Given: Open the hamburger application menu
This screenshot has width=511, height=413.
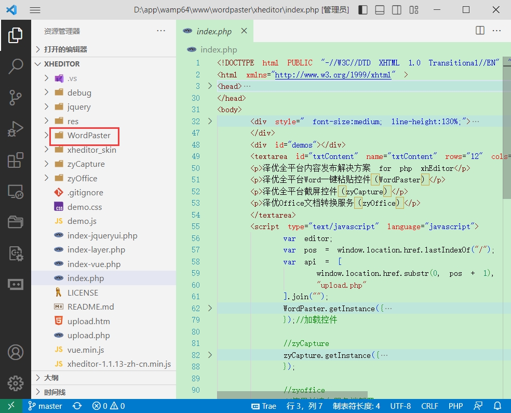Looking at the screenshot, I should (35, 10).
